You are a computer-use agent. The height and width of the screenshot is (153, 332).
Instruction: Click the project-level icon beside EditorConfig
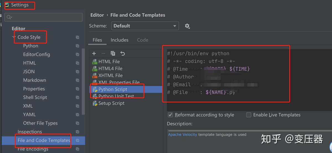click(x=78, y=54)
